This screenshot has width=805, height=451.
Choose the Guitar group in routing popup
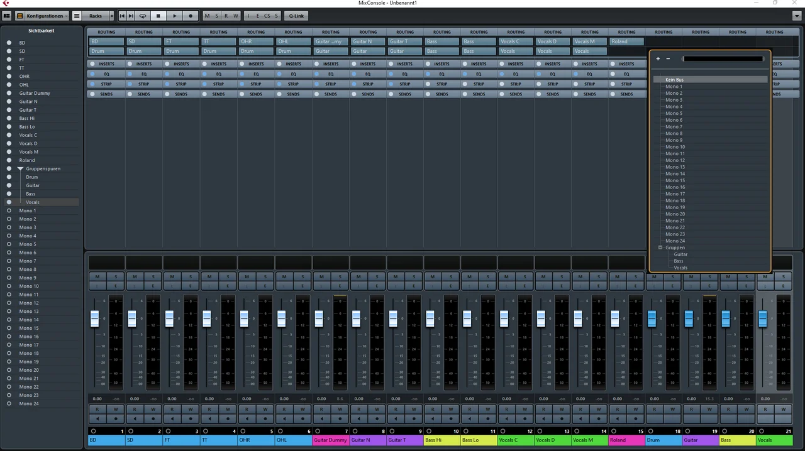pos(680,254)
